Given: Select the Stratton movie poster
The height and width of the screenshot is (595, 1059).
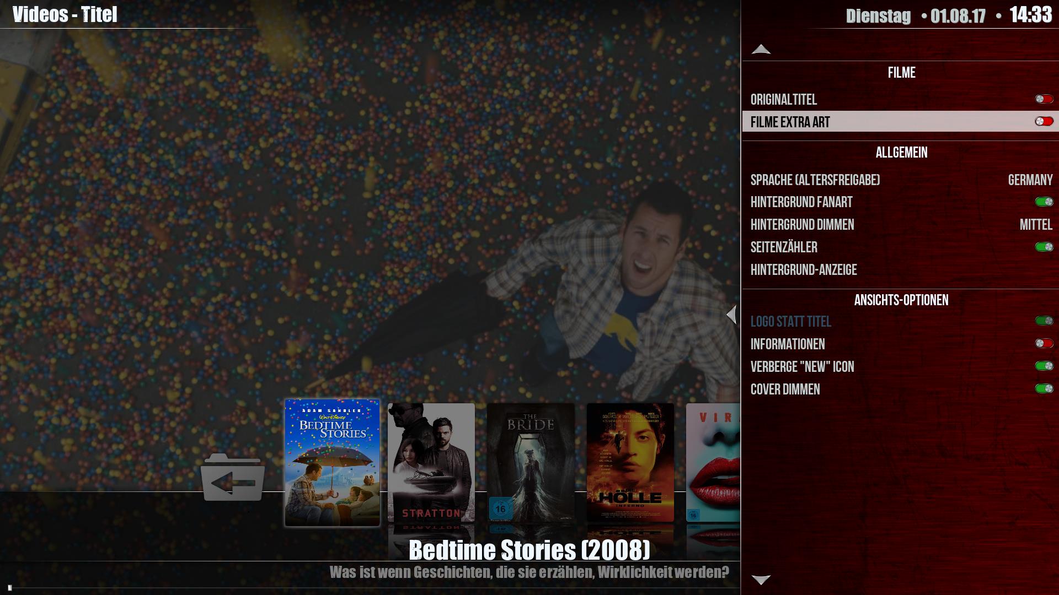Looking at the screenshot, I should (x=431, y=462).
